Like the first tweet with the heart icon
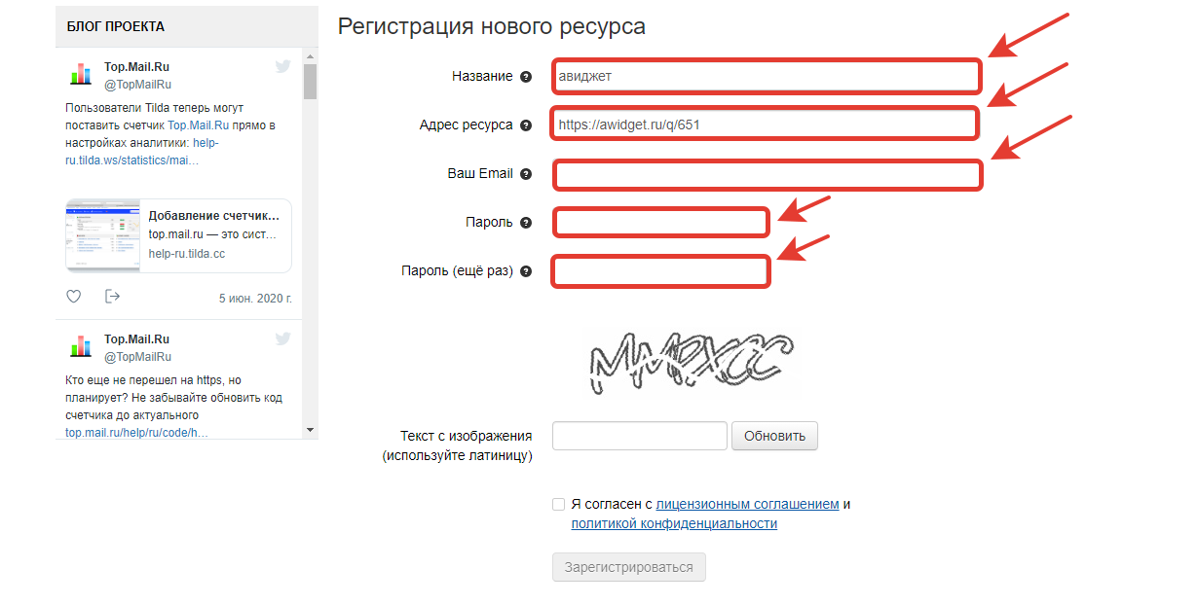Screen dimensions: 1198x605 pos(74,297)
